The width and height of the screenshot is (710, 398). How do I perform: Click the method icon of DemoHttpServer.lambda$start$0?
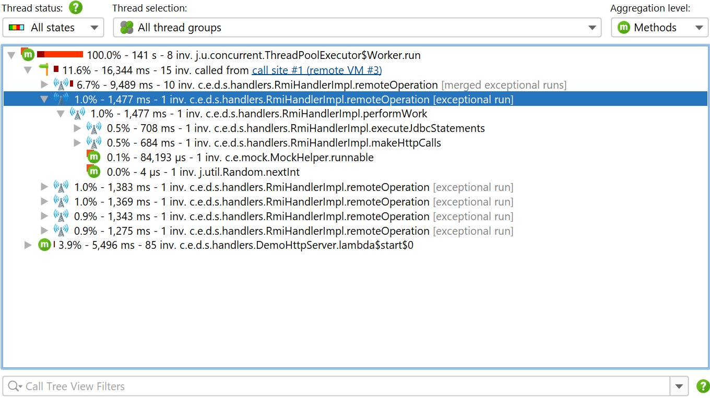pyautogui.click(x=44, y=245)
